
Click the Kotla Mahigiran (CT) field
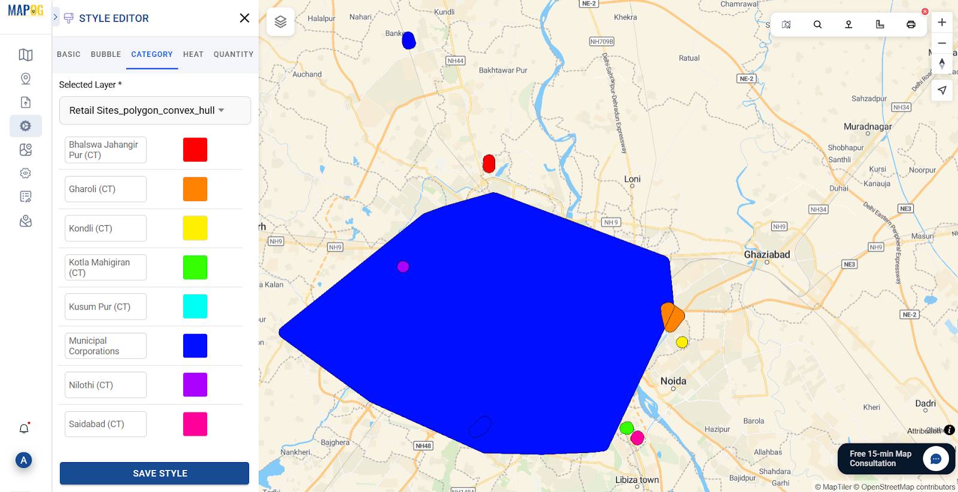105,268
